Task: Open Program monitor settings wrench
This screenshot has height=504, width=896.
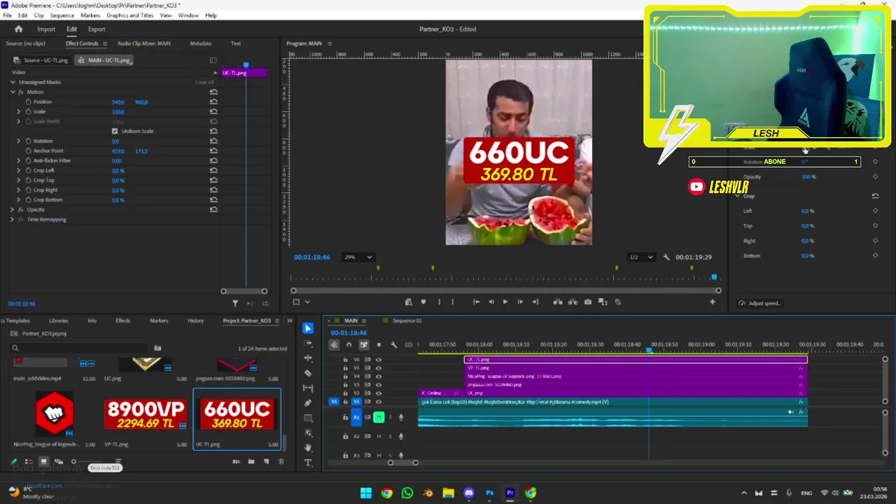Action: tap(666, 257)
